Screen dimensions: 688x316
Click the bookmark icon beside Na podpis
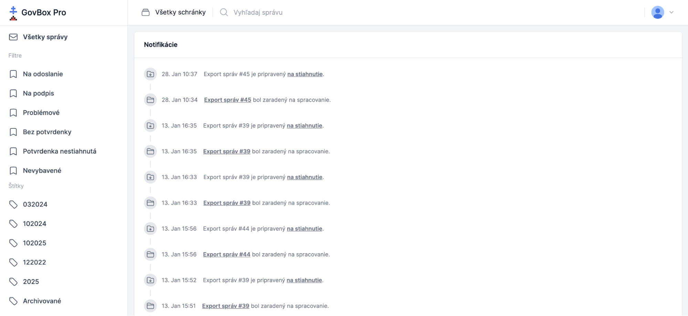point(13,93)
